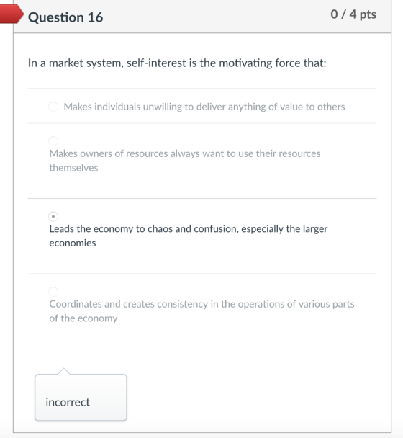Click the word 'economies' in selected answer
The height and width of the screenshot is (438, 403).
pyautogui.click(x=73, y=243)
